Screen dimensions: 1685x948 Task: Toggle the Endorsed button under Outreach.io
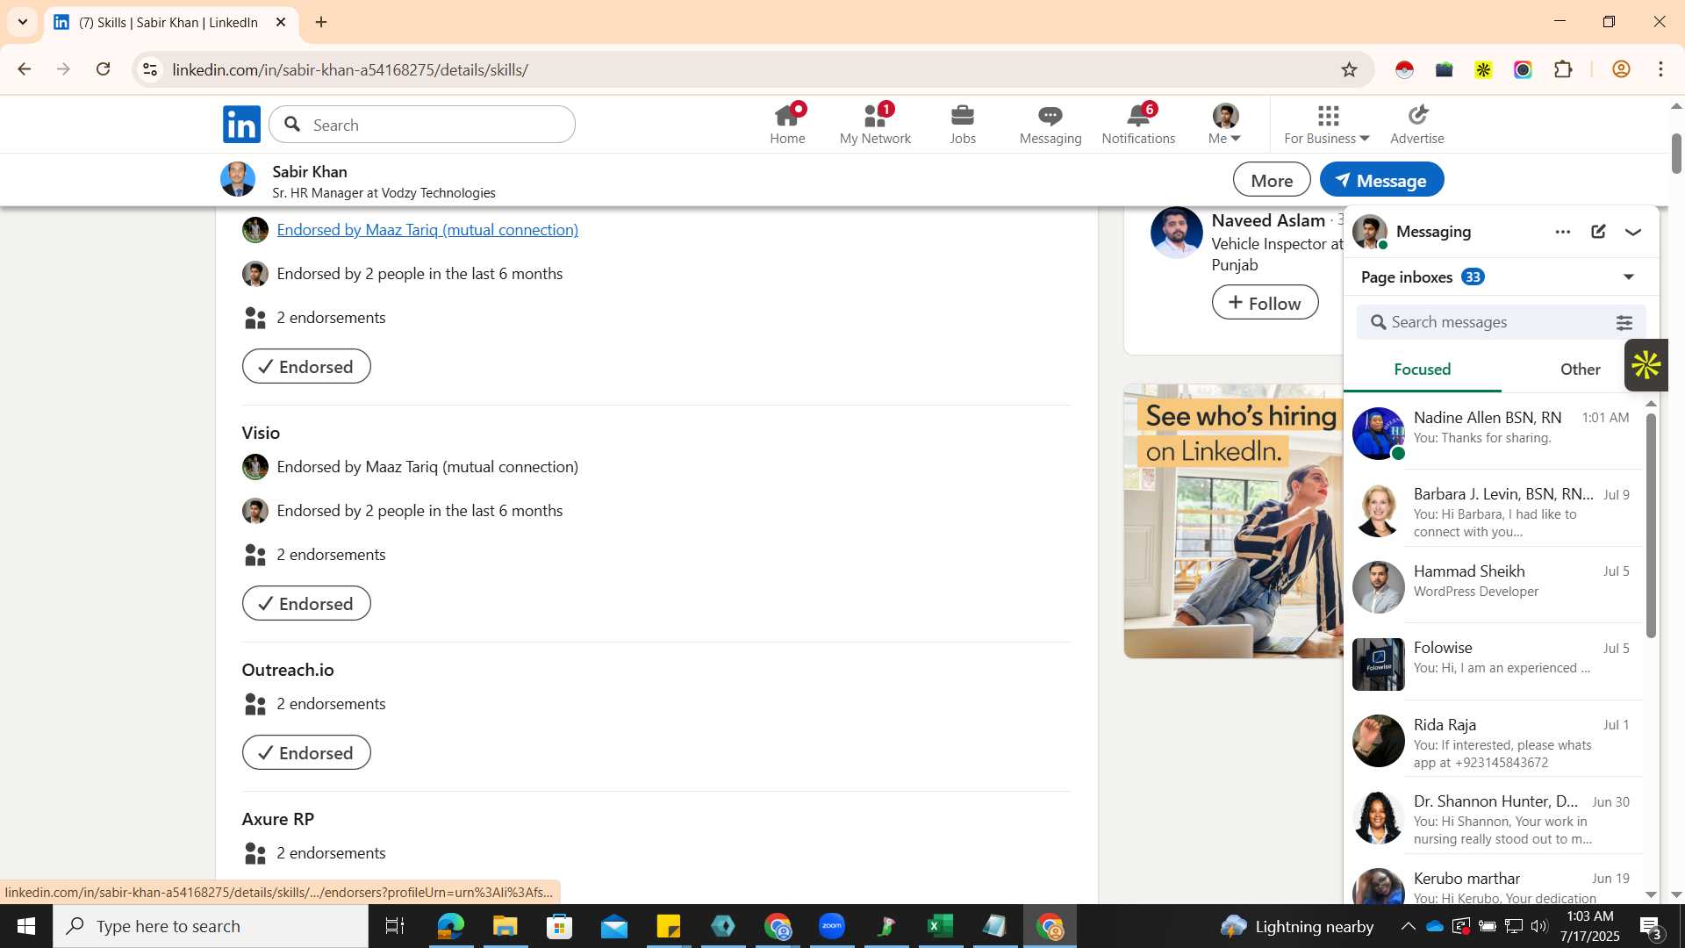click(x=306, y=752)
